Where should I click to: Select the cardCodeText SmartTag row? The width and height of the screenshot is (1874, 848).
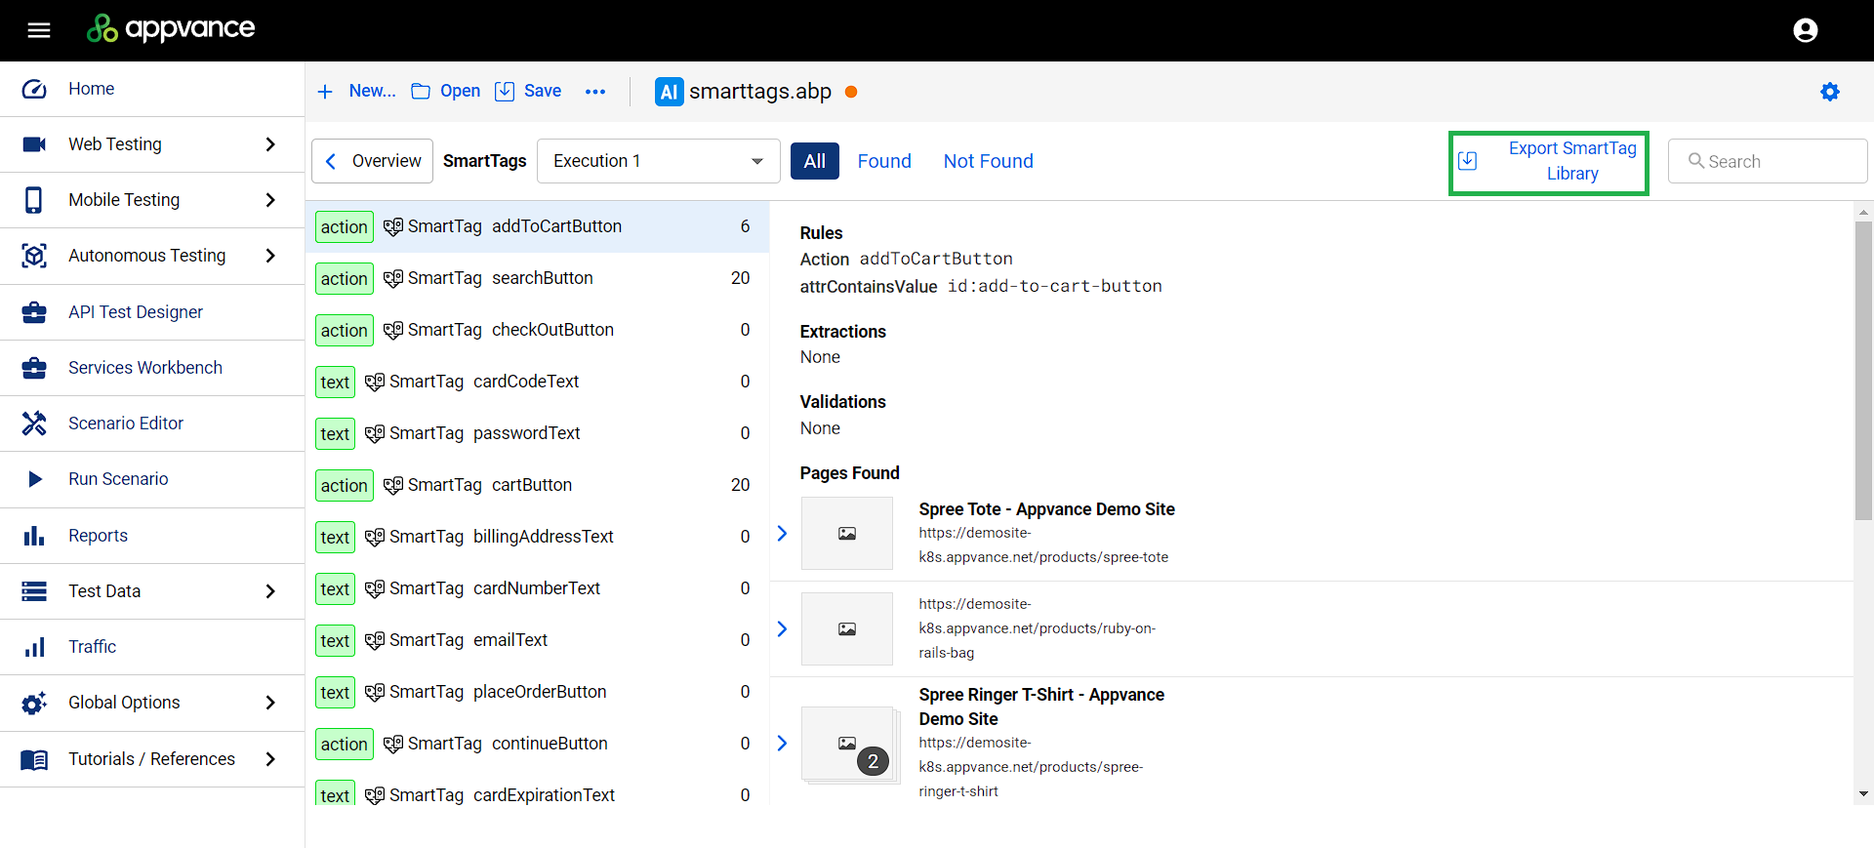[x=537, y=383]
